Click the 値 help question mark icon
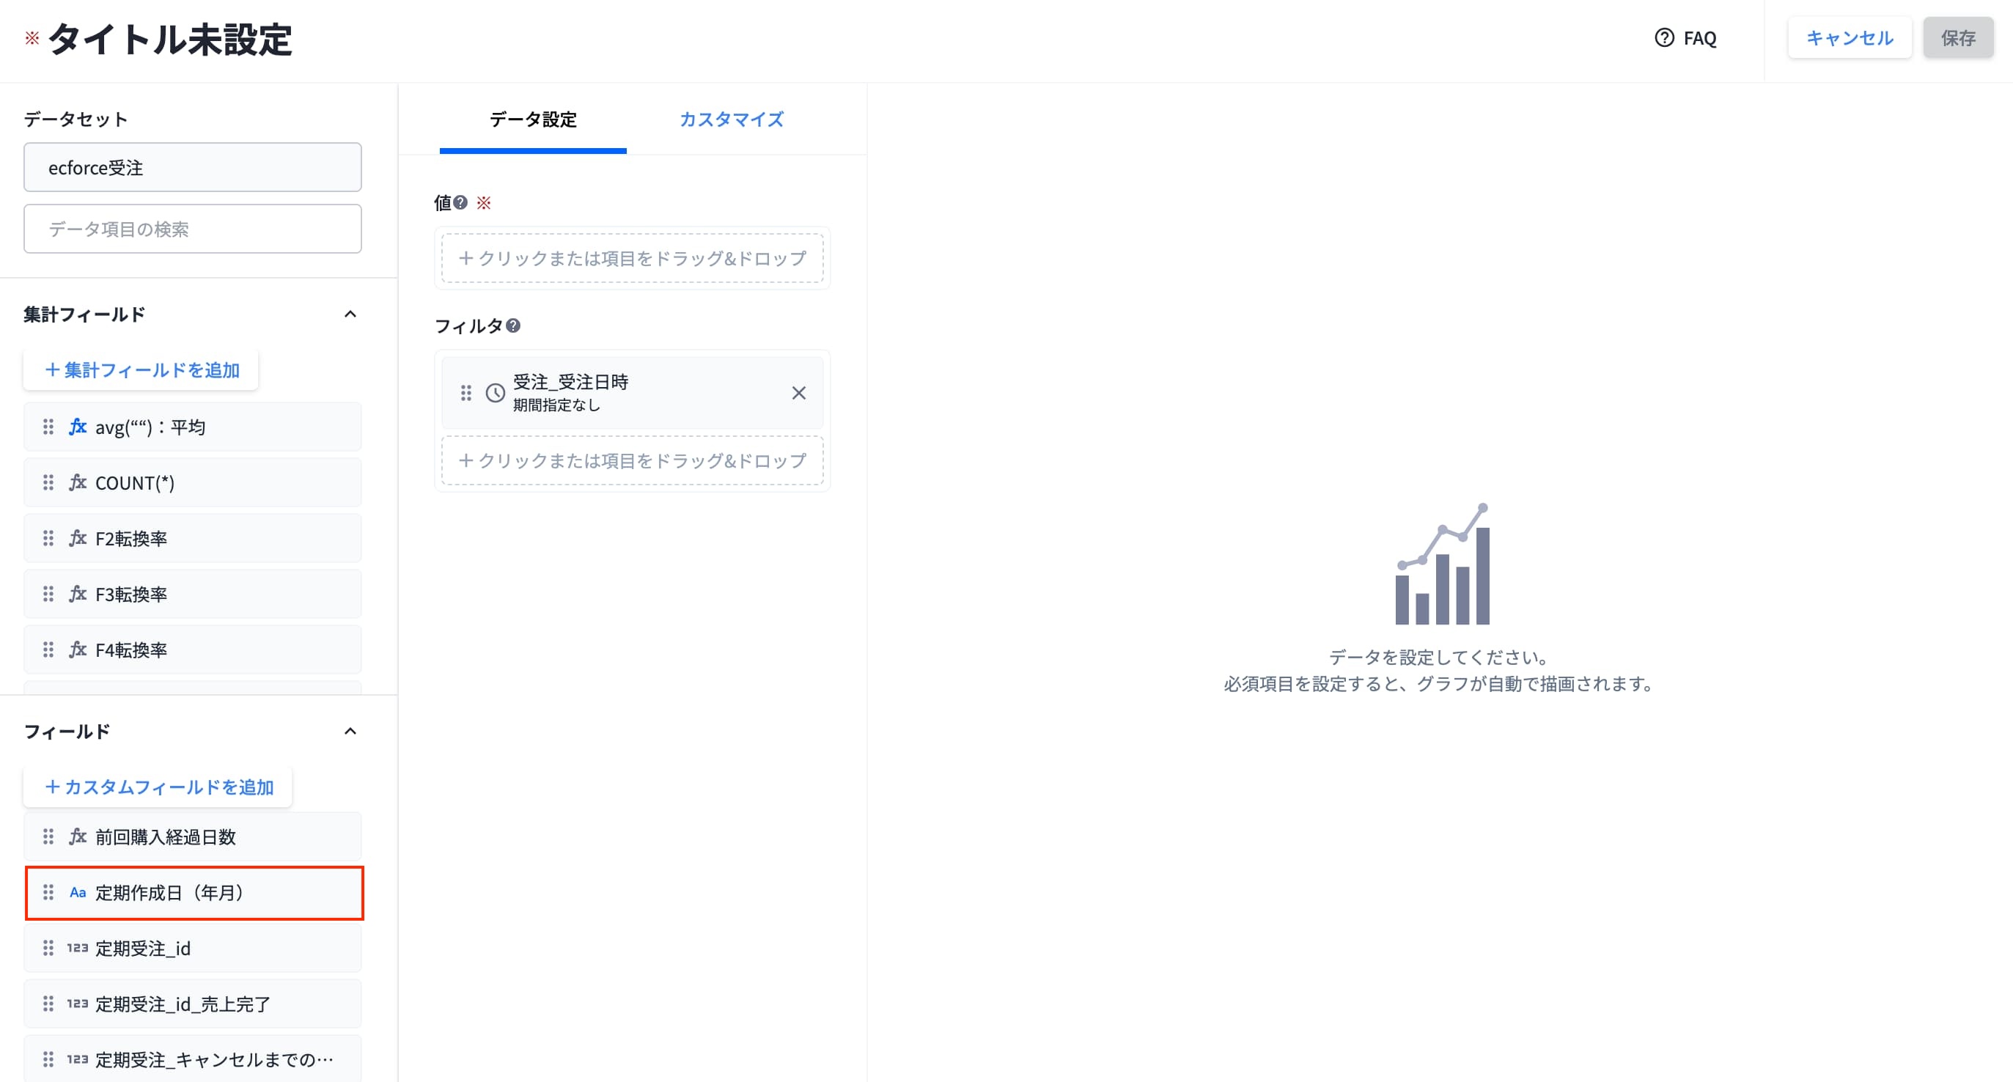This screenshot has height=1082, width=2013. 460,202
